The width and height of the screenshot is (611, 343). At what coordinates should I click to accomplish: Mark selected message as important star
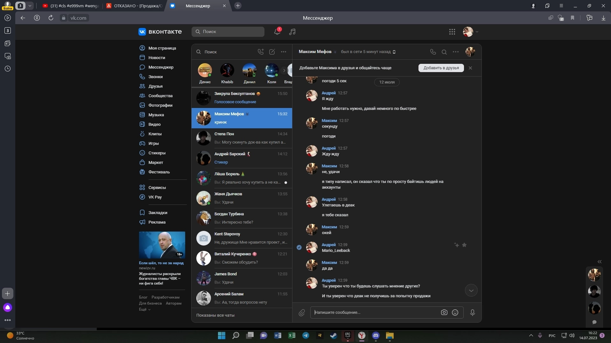tap(464, 245)
